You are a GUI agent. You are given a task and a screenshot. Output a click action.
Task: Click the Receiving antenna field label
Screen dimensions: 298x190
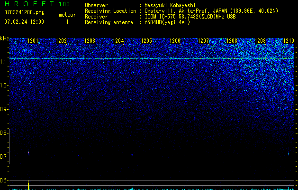109,22
